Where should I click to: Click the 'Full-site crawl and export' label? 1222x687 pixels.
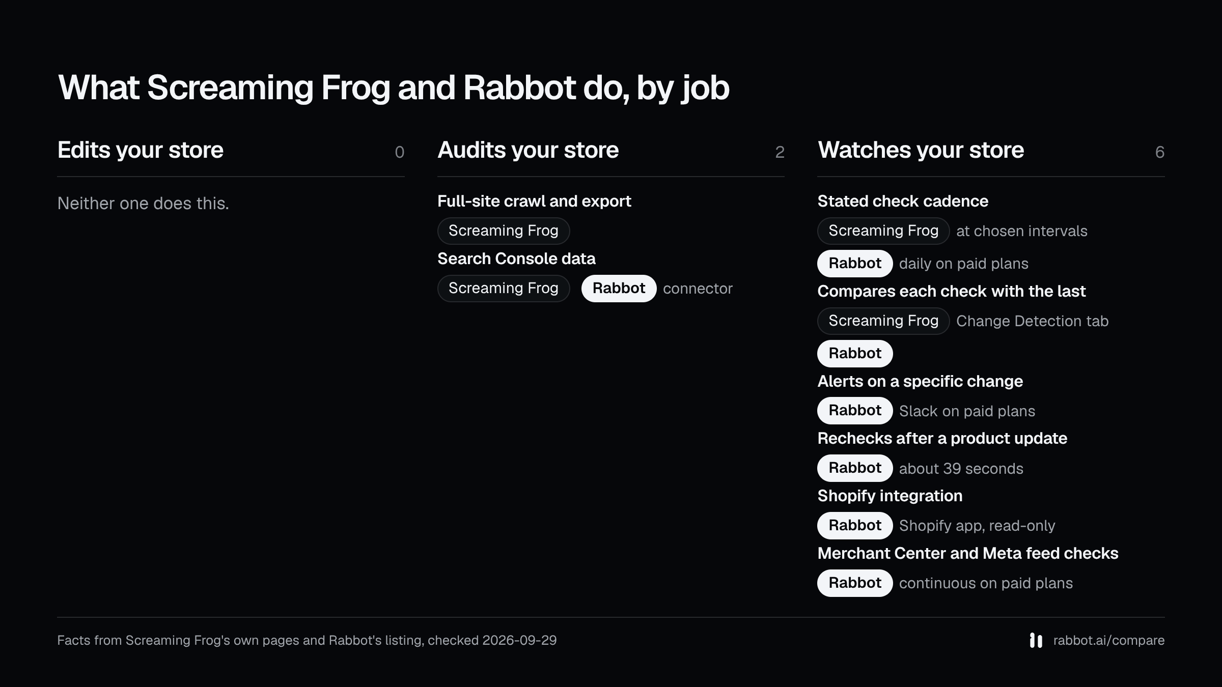click(534, 202)
